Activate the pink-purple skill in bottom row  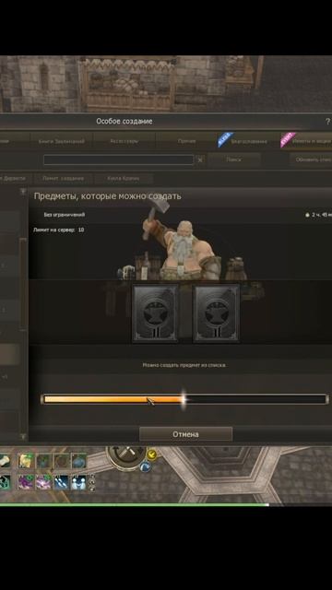point(43,482)
